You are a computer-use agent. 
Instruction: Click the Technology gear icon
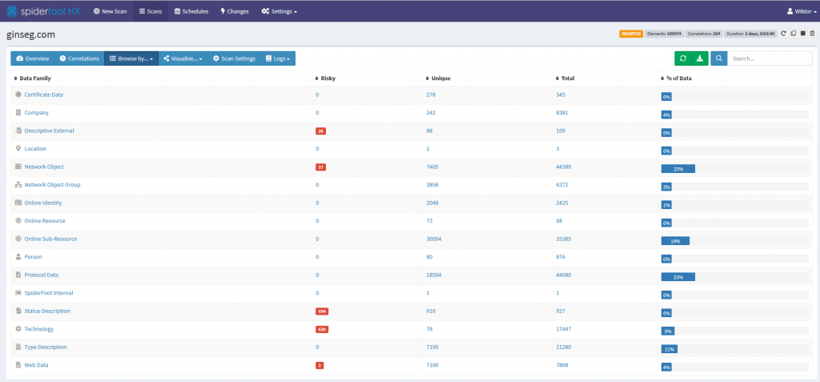click(x=18, y=329)
